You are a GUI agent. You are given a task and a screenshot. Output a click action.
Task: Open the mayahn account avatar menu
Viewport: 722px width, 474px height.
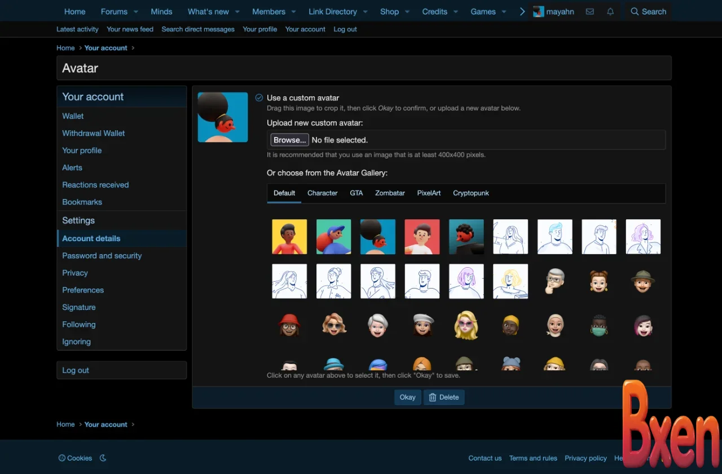tap(553, 11)
